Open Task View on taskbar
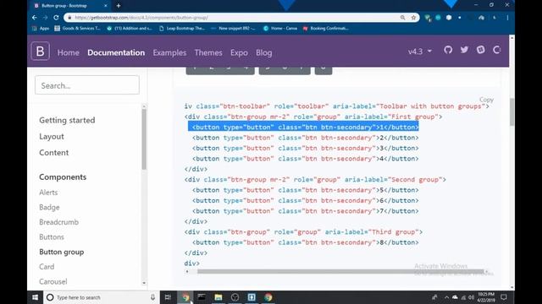The width and height of the screenshot is (542, 304). (x=168, y=297)
